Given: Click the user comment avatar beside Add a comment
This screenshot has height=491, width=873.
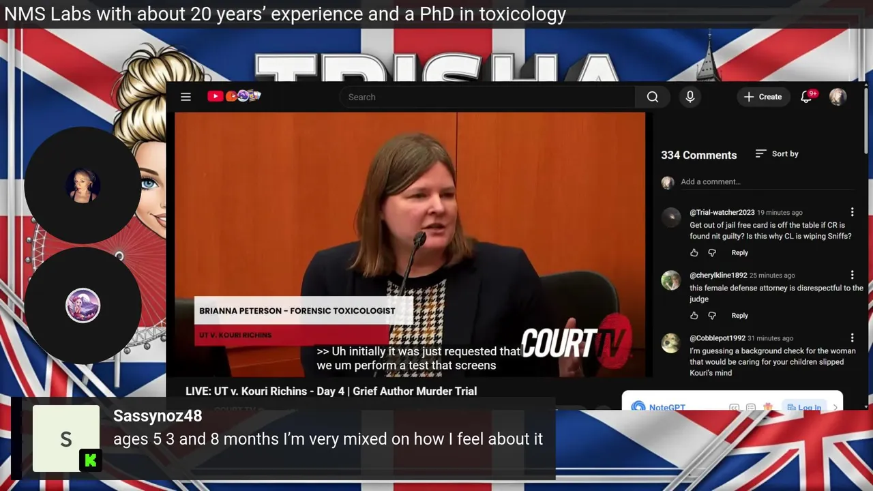Looking at the screenshot, I should [668, 182].
